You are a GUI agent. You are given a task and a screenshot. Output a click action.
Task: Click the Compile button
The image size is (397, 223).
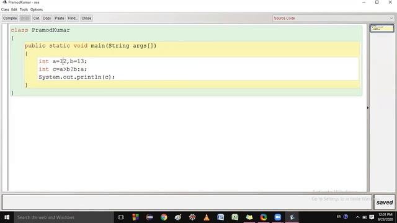[x=10, y=18]
